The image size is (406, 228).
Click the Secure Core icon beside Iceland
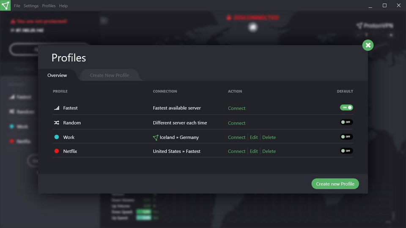tap(156, 137)
